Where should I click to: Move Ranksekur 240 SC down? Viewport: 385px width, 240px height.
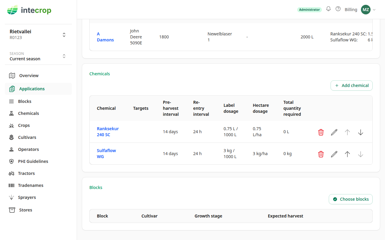361,132
